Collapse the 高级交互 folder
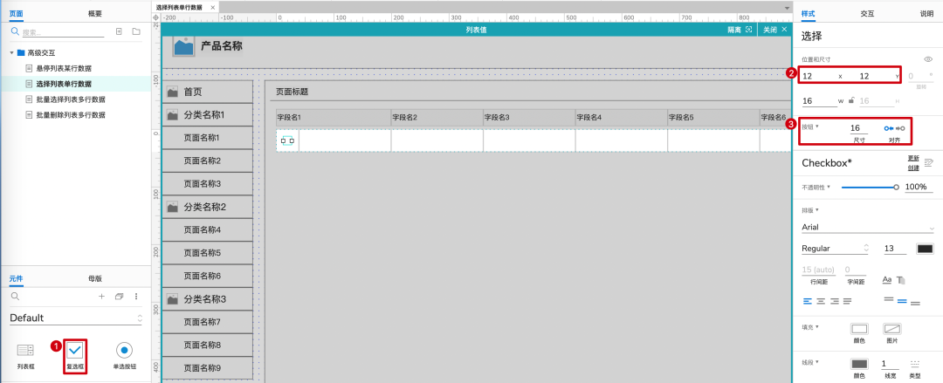The image size is (943, 383). click(x=11, y=53)
